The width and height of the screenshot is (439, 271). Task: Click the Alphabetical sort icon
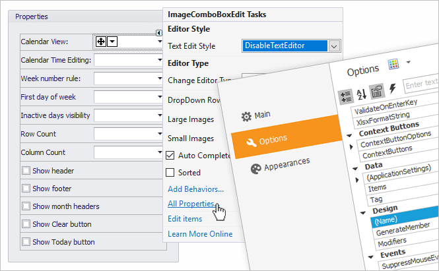tap(360, 92)
